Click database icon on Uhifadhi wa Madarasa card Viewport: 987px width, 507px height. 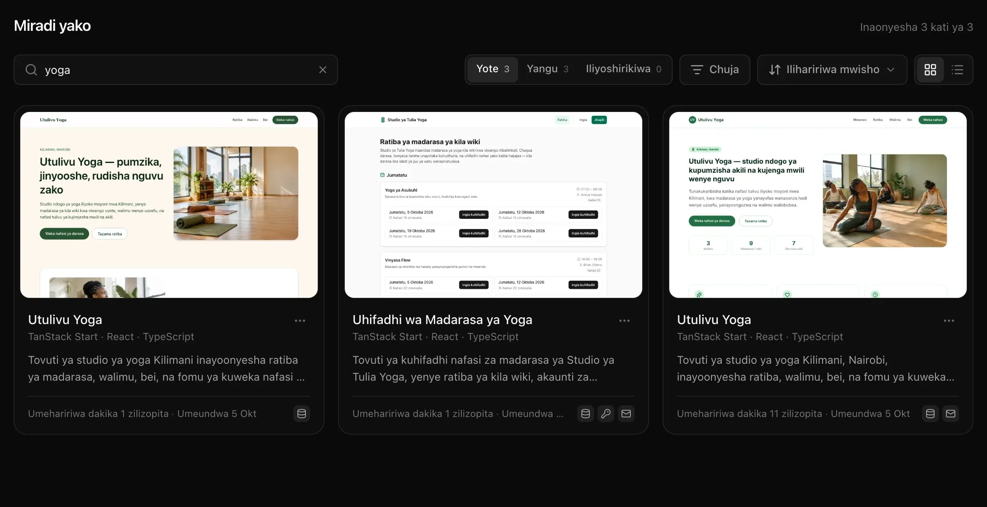coord(586,414)
